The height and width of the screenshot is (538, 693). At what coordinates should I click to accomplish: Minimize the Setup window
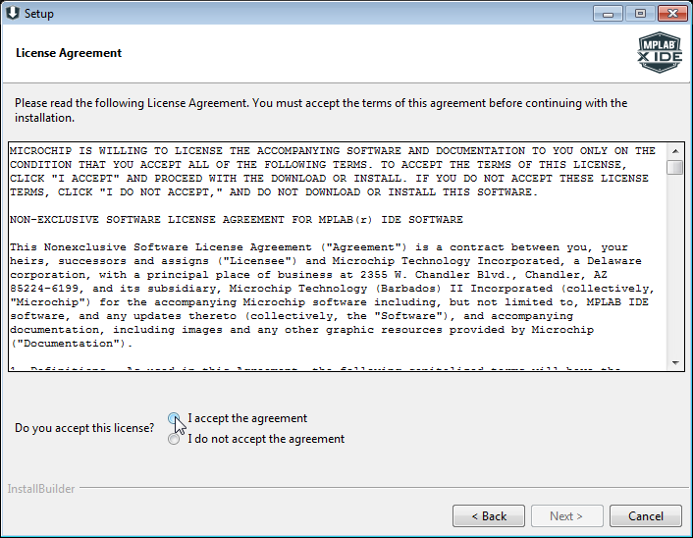[x=609, y=13]
